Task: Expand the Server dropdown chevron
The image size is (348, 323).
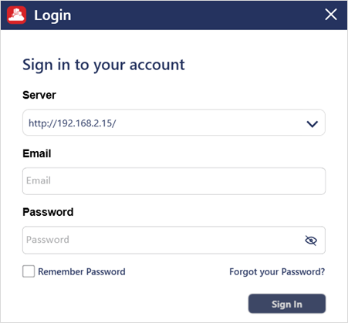Action: click(x=313, y=124)
